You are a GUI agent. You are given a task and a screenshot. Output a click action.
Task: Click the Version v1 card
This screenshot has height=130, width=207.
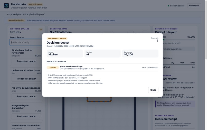click(102, 53)
